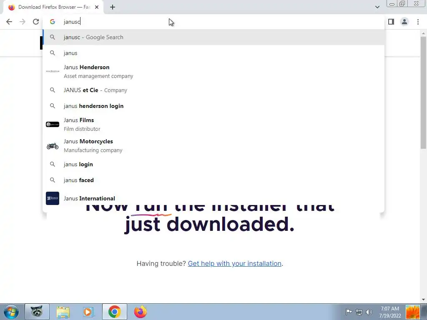The image size is (427, 320).
Task: Click search icon beside 'janus login'
Action: point(53,164)
